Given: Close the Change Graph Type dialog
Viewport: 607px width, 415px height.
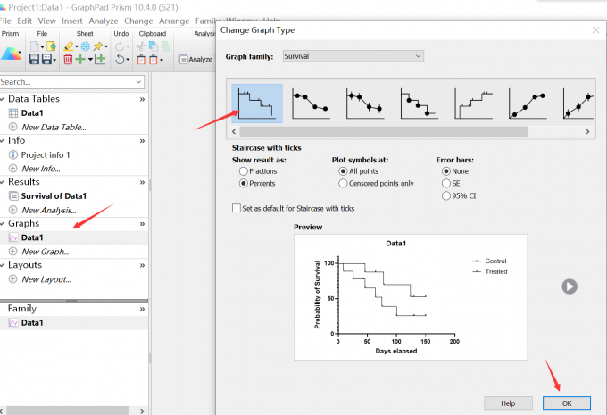Looking at the screenshot, I should click(595, 30).
